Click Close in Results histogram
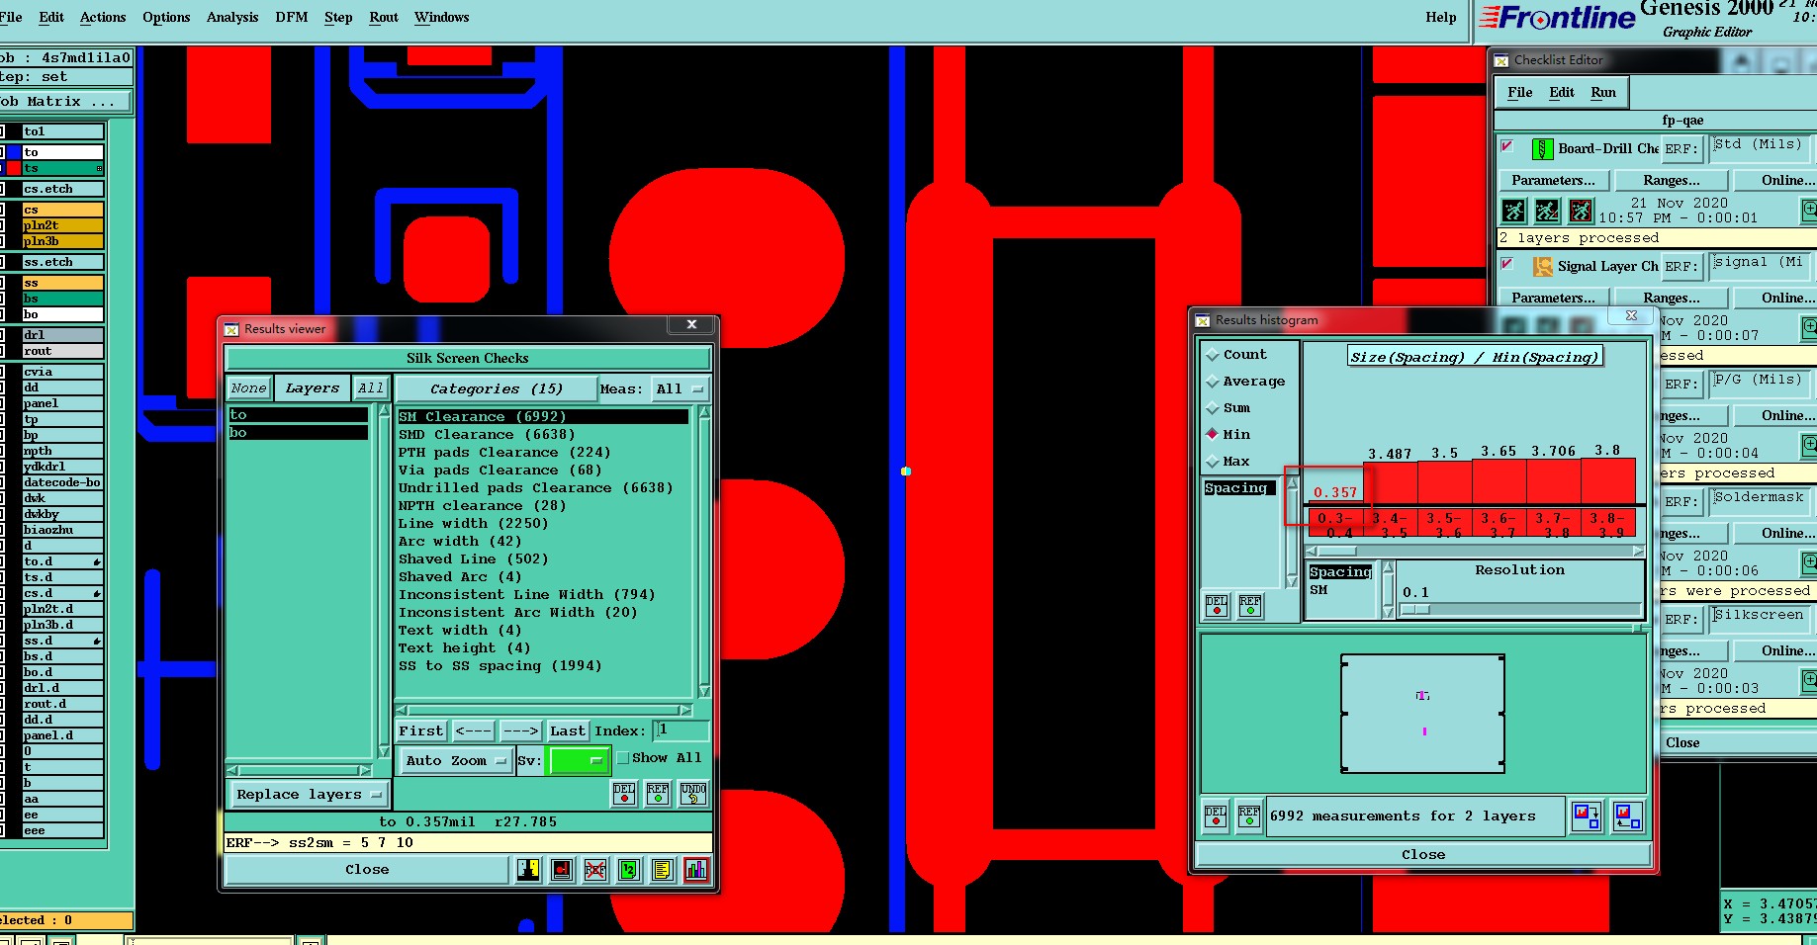 1423,855
